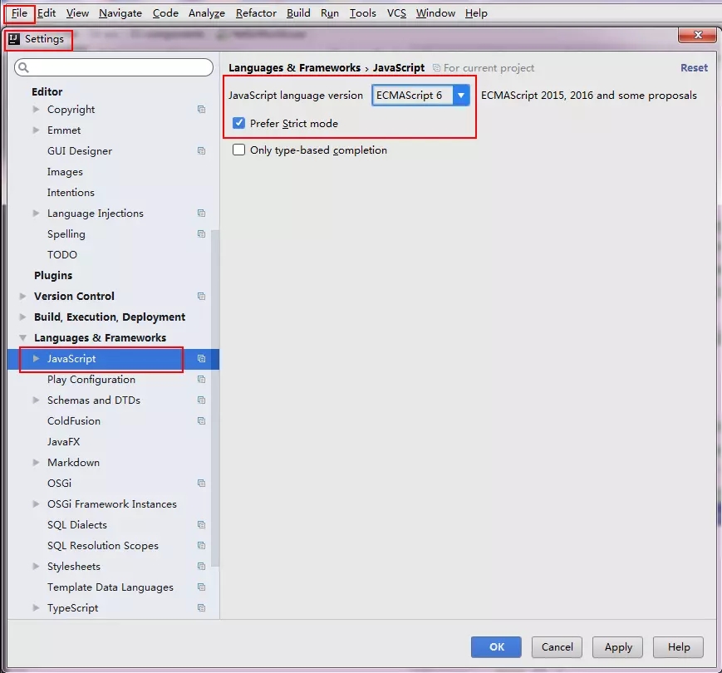
Task: Select JavaFX in settings tree
Action: coord(63,441)
